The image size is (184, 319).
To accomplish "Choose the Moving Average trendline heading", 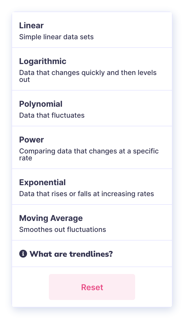I will (51, 218).
